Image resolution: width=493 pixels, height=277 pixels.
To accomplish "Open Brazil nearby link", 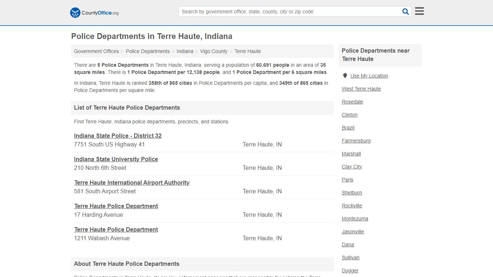I will tap(348, 128).
